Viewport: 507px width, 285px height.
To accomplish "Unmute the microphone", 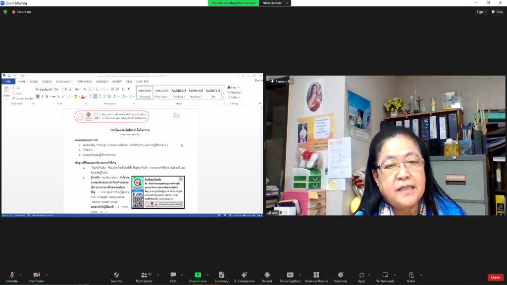I will pos(12,275).
